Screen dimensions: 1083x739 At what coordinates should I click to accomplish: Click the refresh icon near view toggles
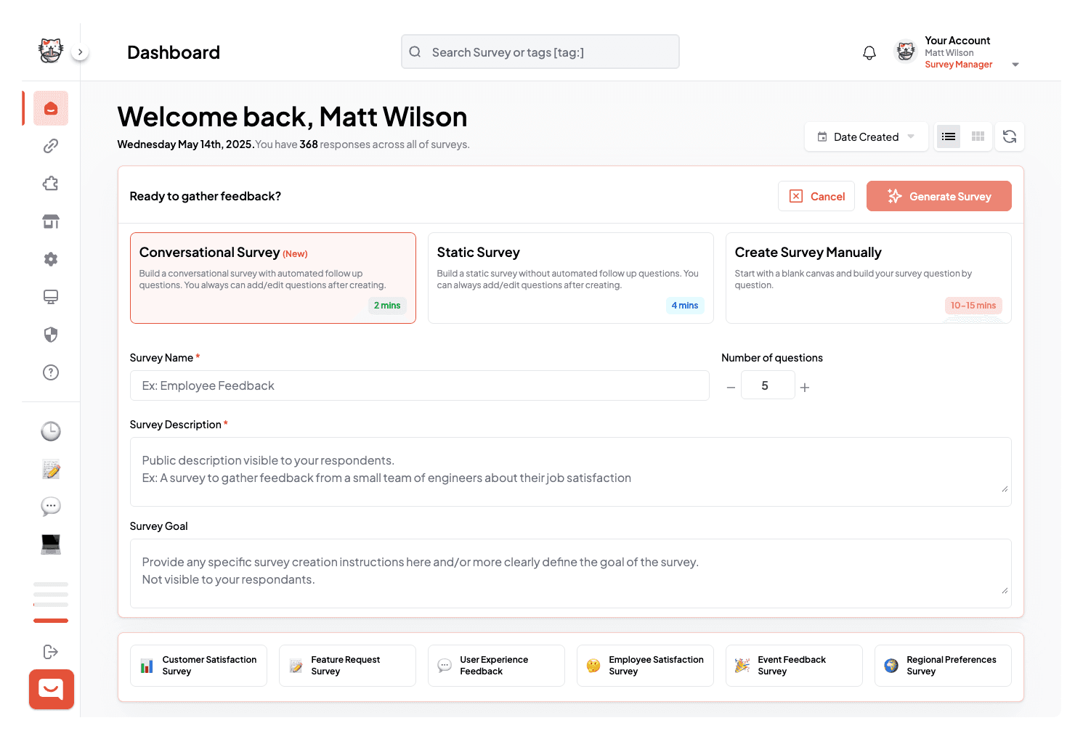[x=1009, y=136]
